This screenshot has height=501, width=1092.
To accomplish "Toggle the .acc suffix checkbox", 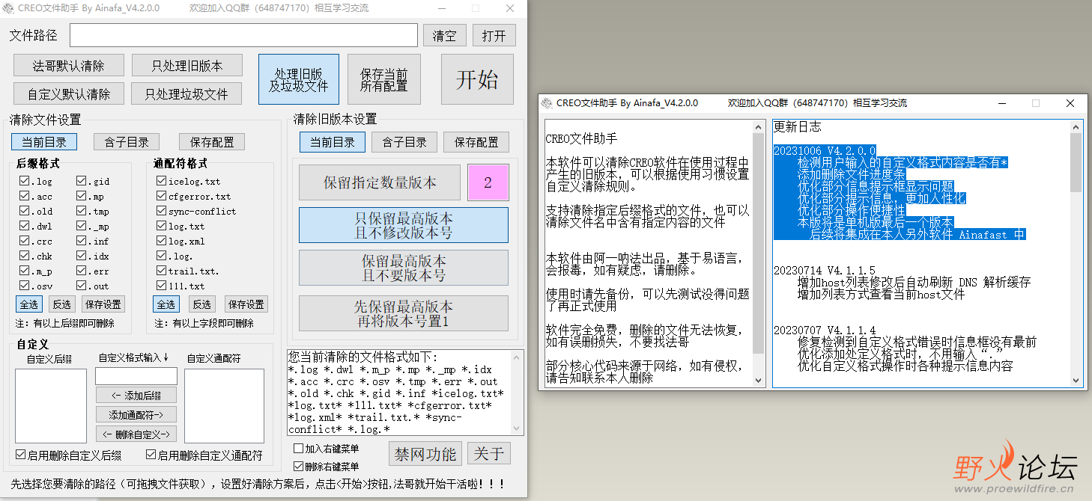I will pos(25,196).
